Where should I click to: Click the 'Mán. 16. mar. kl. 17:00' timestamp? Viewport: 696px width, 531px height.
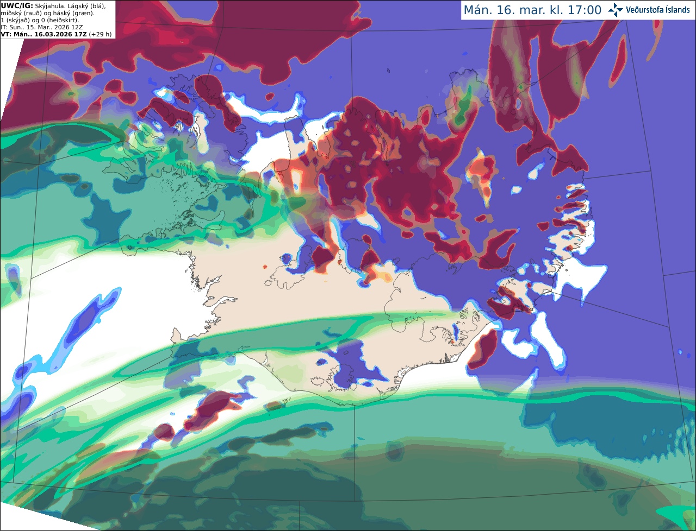point(532,10)
